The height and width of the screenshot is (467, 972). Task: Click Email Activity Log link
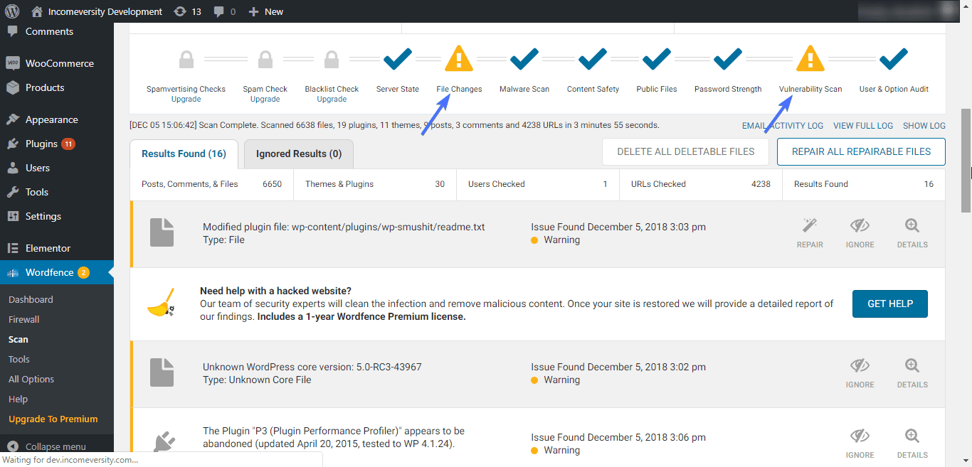click(783, 126)
